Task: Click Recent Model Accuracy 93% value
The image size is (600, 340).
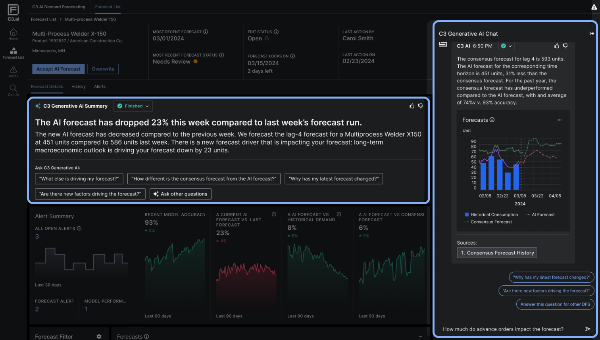Action: click(151, 223)
